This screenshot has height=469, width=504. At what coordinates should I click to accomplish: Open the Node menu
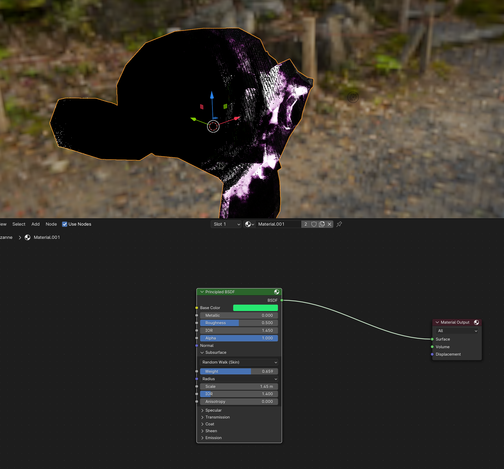coord(51,224)
